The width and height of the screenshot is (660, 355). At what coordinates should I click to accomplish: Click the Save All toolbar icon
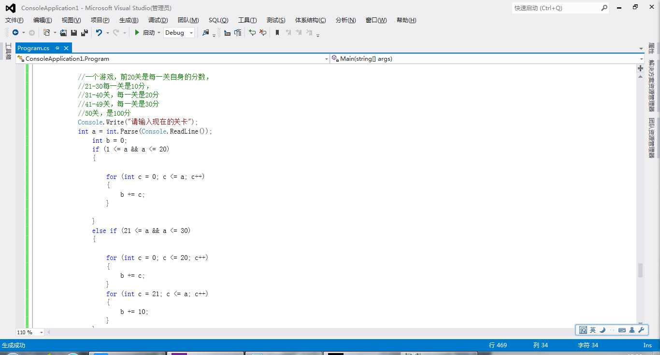(x=85, y=33)
